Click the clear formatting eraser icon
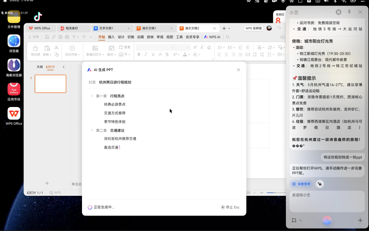 (x=209, y=47)
